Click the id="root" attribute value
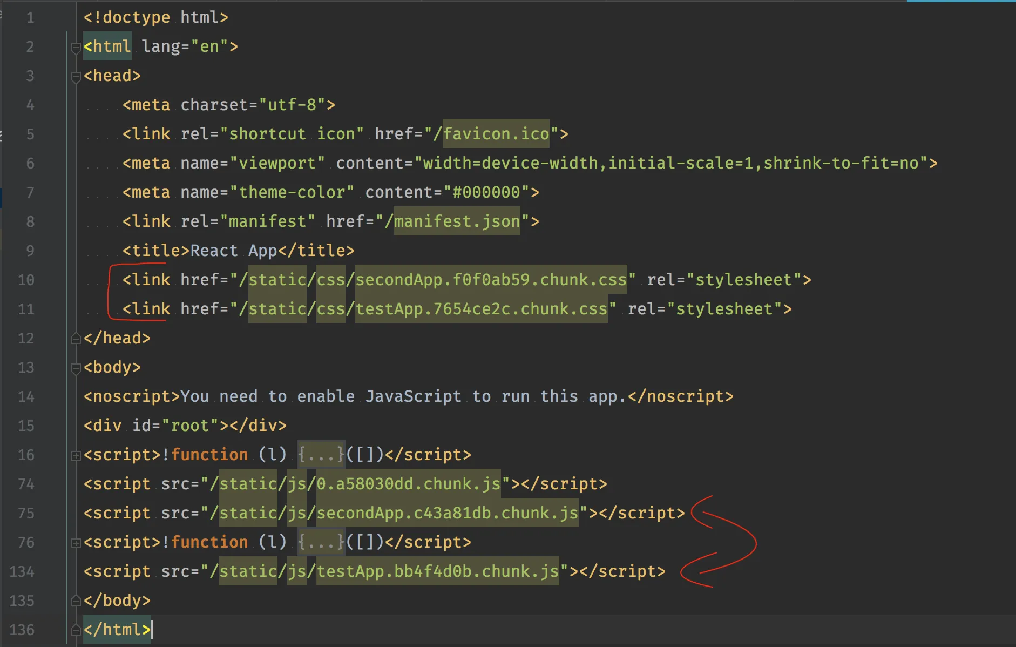1016x647 pixels. pos(190,426)
